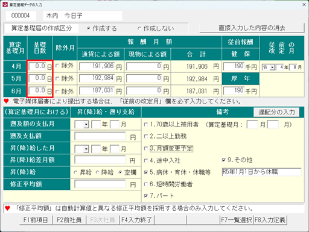Open the 遡及額の支払月 era dropdown

click(86, 125)
